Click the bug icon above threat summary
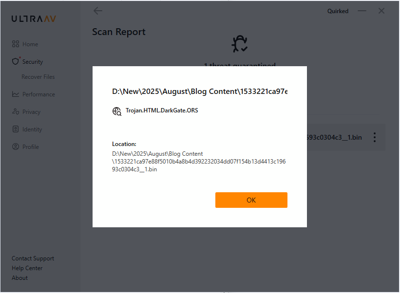This screenshot has height=293, width=400. coord(239,44)
